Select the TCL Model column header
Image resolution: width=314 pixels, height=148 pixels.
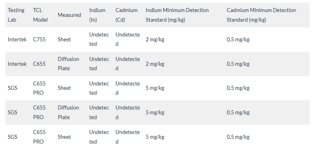[x=40, y=15]
